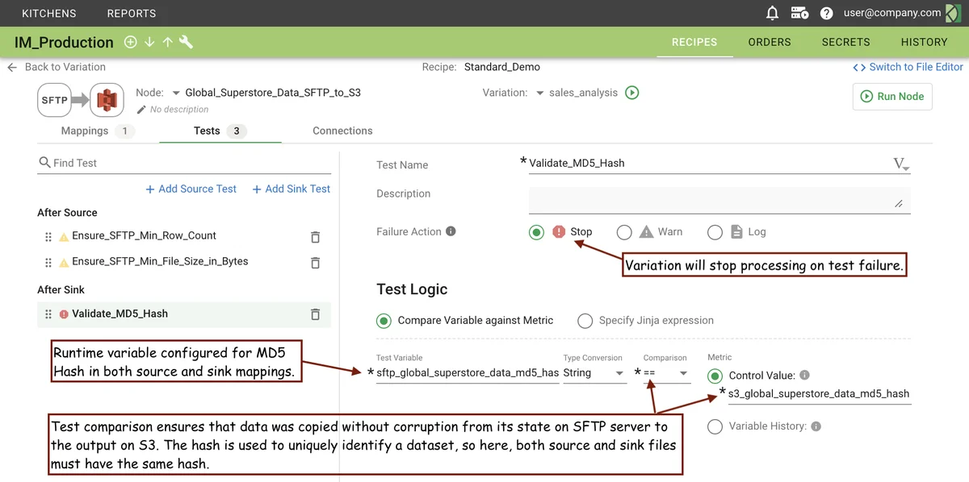Open the Type Conversion String dropdown
Viewport: 969px width, 482px height.
click(594, 373)
